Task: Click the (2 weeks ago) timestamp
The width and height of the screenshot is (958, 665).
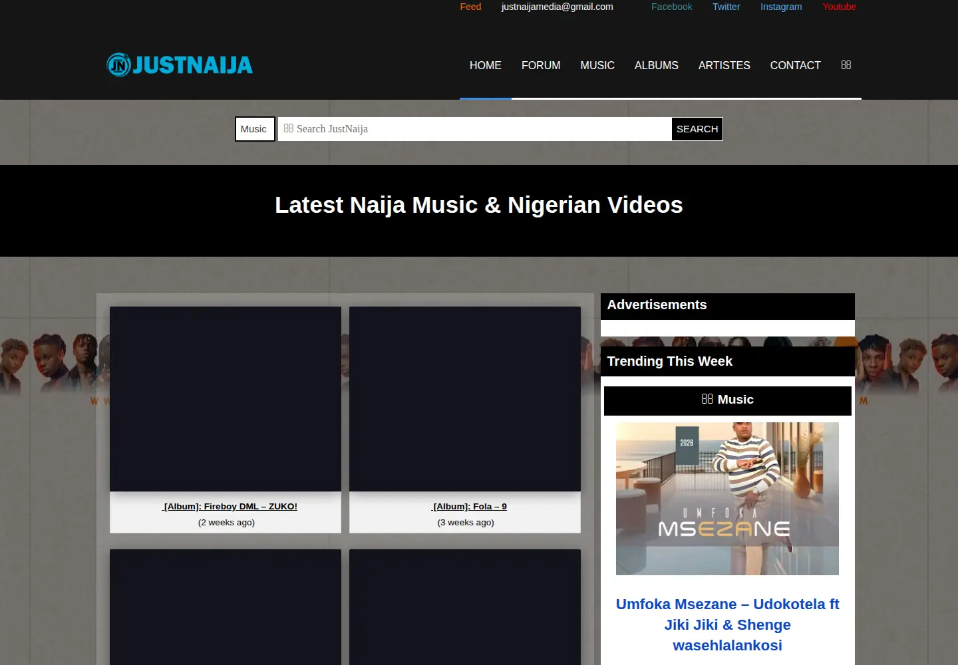Action: tap(226, 522)
